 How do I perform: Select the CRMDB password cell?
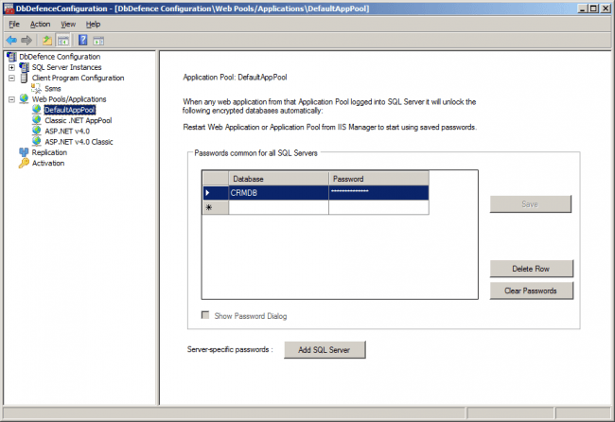click(378, 192)
